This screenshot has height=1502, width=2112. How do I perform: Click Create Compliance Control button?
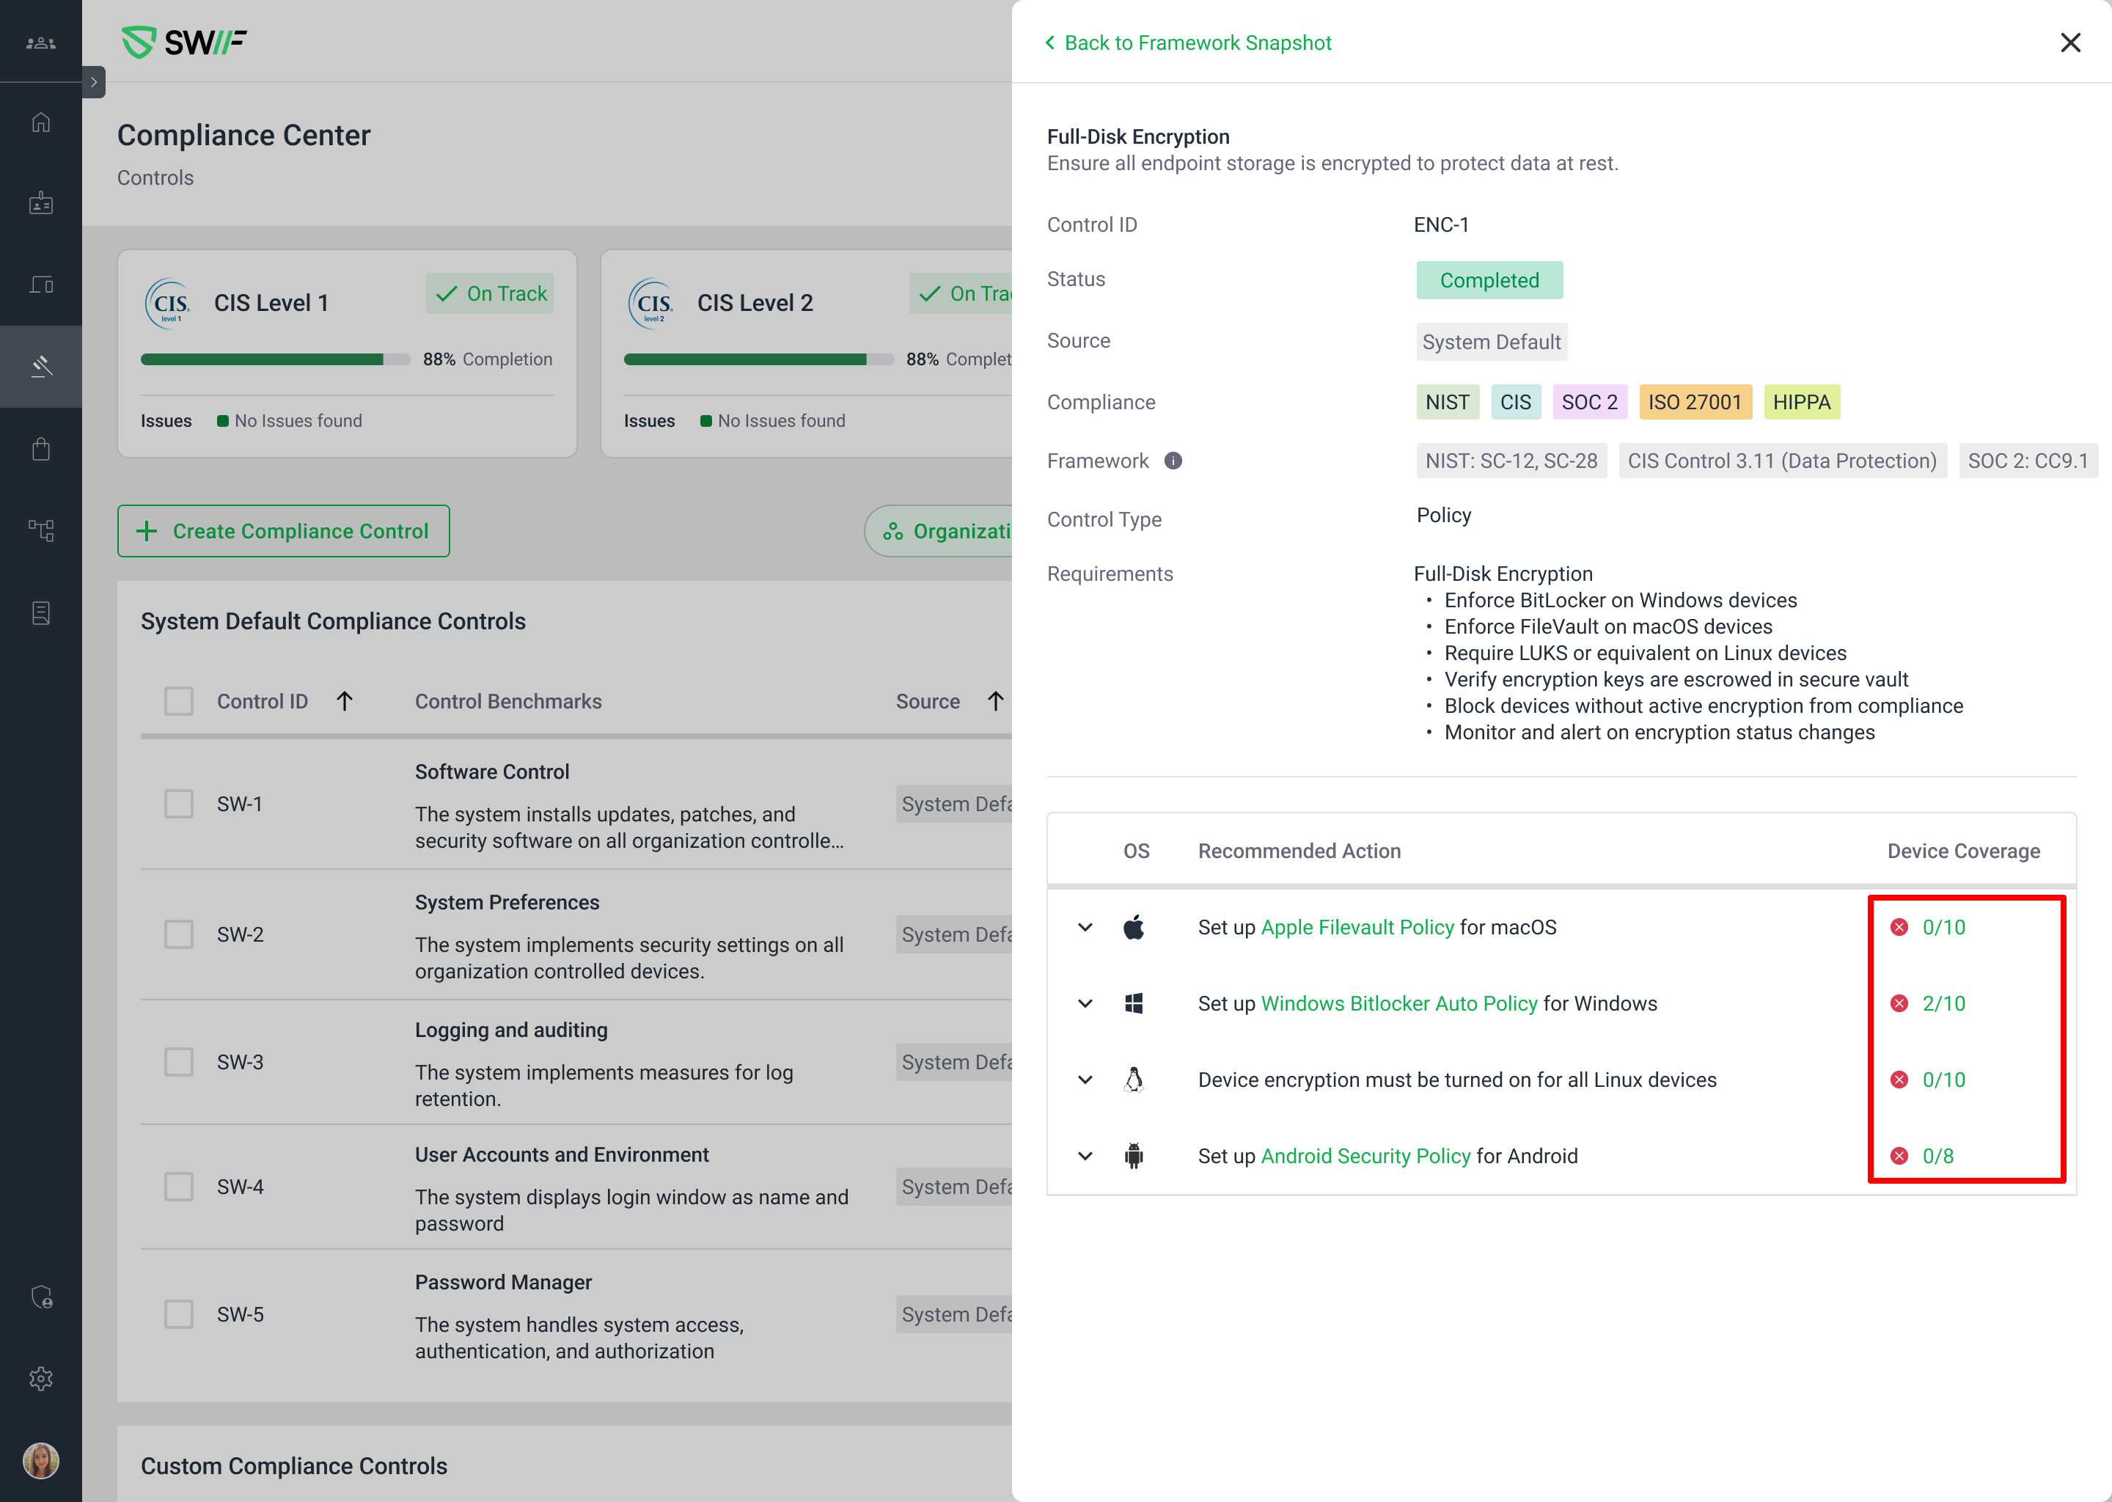coord(283,531)
